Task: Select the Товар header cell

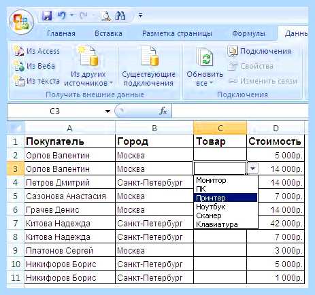Action: click(220, 141)
